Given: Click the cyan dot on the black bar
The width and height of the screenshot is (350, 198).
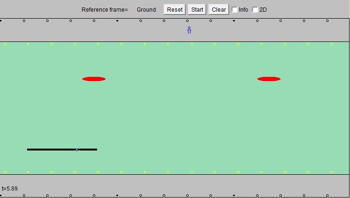Looking at the screenshot, I should (x=77, y=150).
